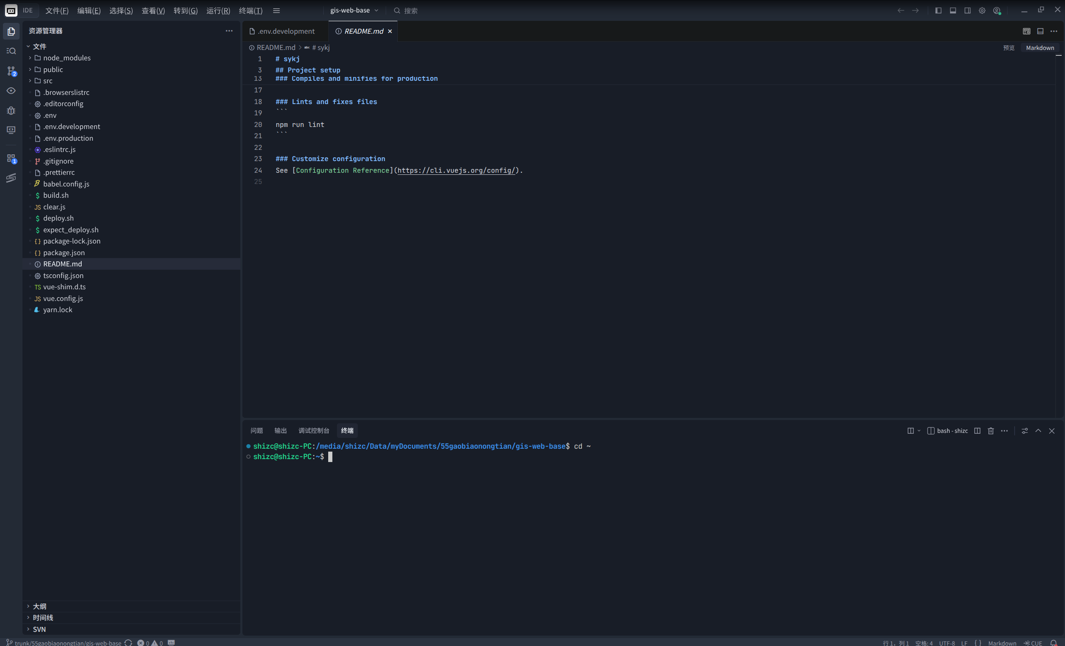Toggle the secondary sidebar visibility

[967, 10]
